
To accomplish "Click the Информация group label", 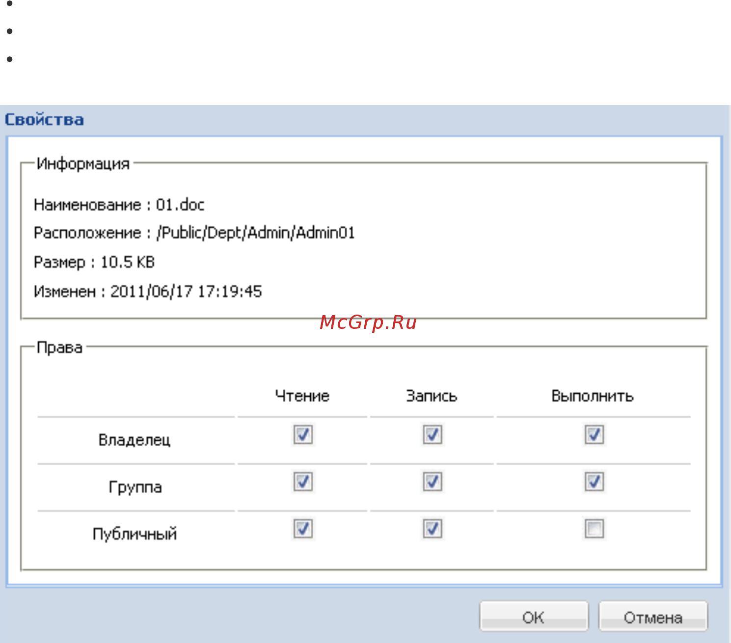I will click(83, 163).
